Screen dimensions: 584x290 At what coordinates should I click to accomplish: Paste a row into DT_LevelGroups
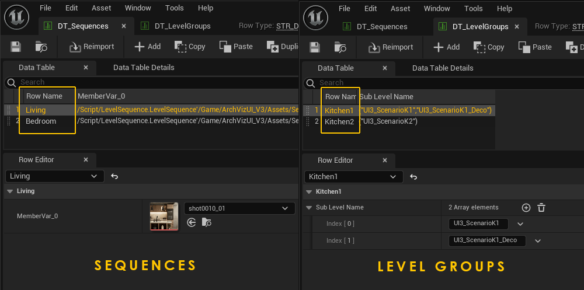click(535, 47)
